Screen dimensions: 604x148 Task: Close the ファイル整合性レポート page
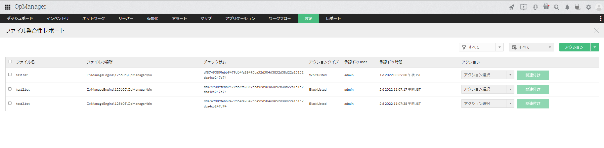point(596,30)
